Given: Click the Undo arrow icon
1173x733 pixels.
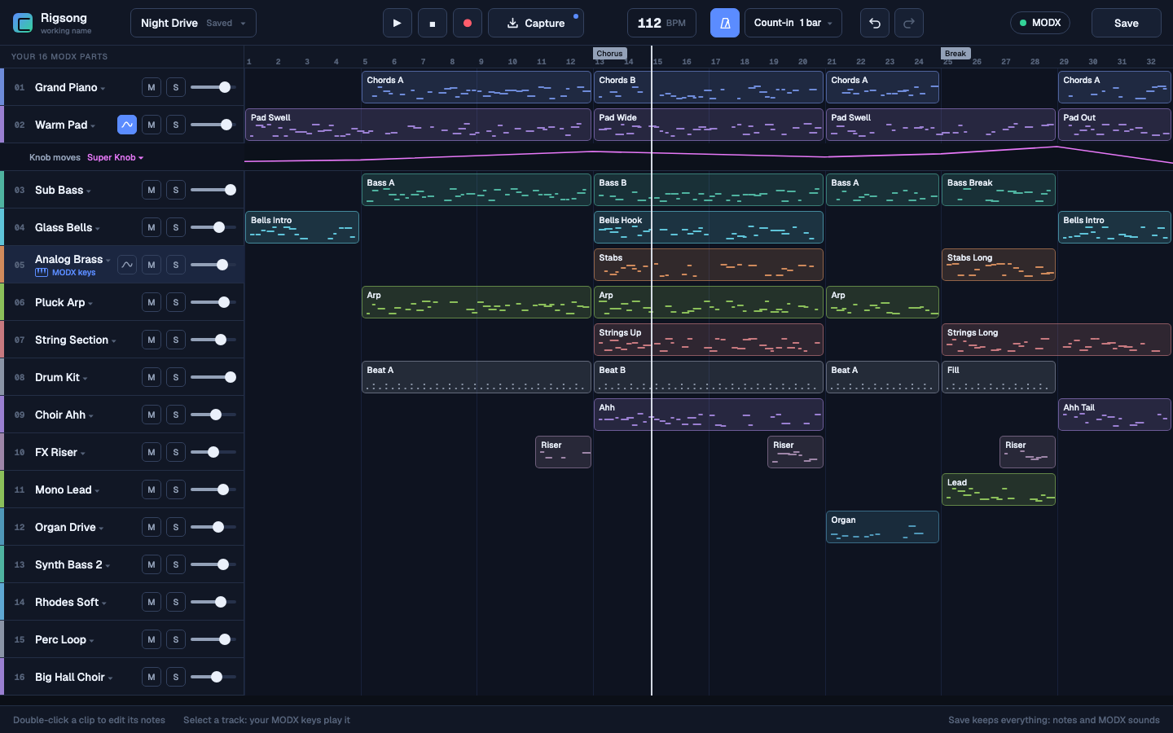Looking at the screenshot, I should [x=875, y=23].
